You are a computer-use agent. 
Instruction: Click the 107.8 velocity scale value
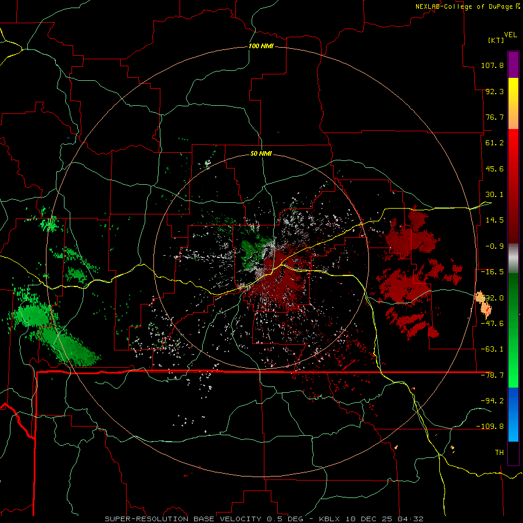(x=492, y=65)
